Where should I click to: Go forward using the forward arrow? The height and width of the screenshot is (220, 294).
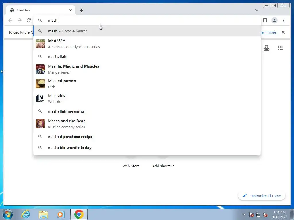[x=20, y=20]
